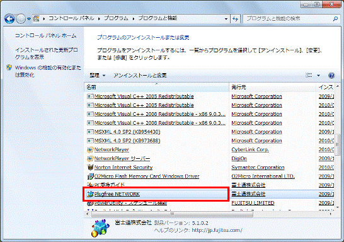Screen dimensions: 344x242
Task: Expand the view options dropdown arrow
Action: pyautogui.click(x=318, y=76)
